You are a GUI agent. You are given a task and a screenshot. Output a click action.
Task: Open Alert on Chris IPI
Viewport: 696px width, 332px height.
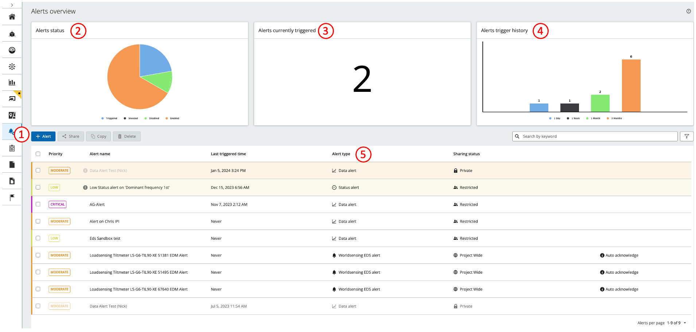[104, 222]
